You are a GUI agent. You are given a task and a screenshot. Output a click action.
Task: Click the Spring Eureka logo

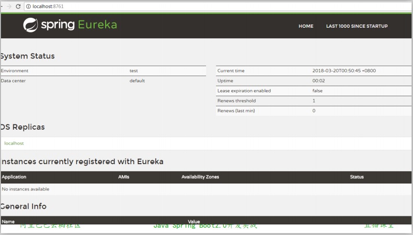[x=70, y=25]
